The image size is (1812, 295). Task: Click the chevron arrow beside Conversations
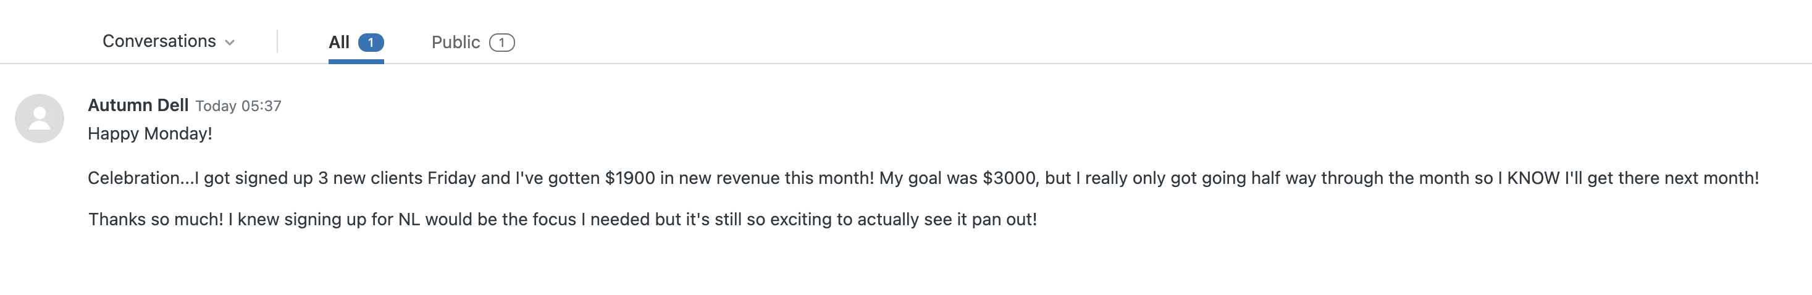(x=229, y=43)
